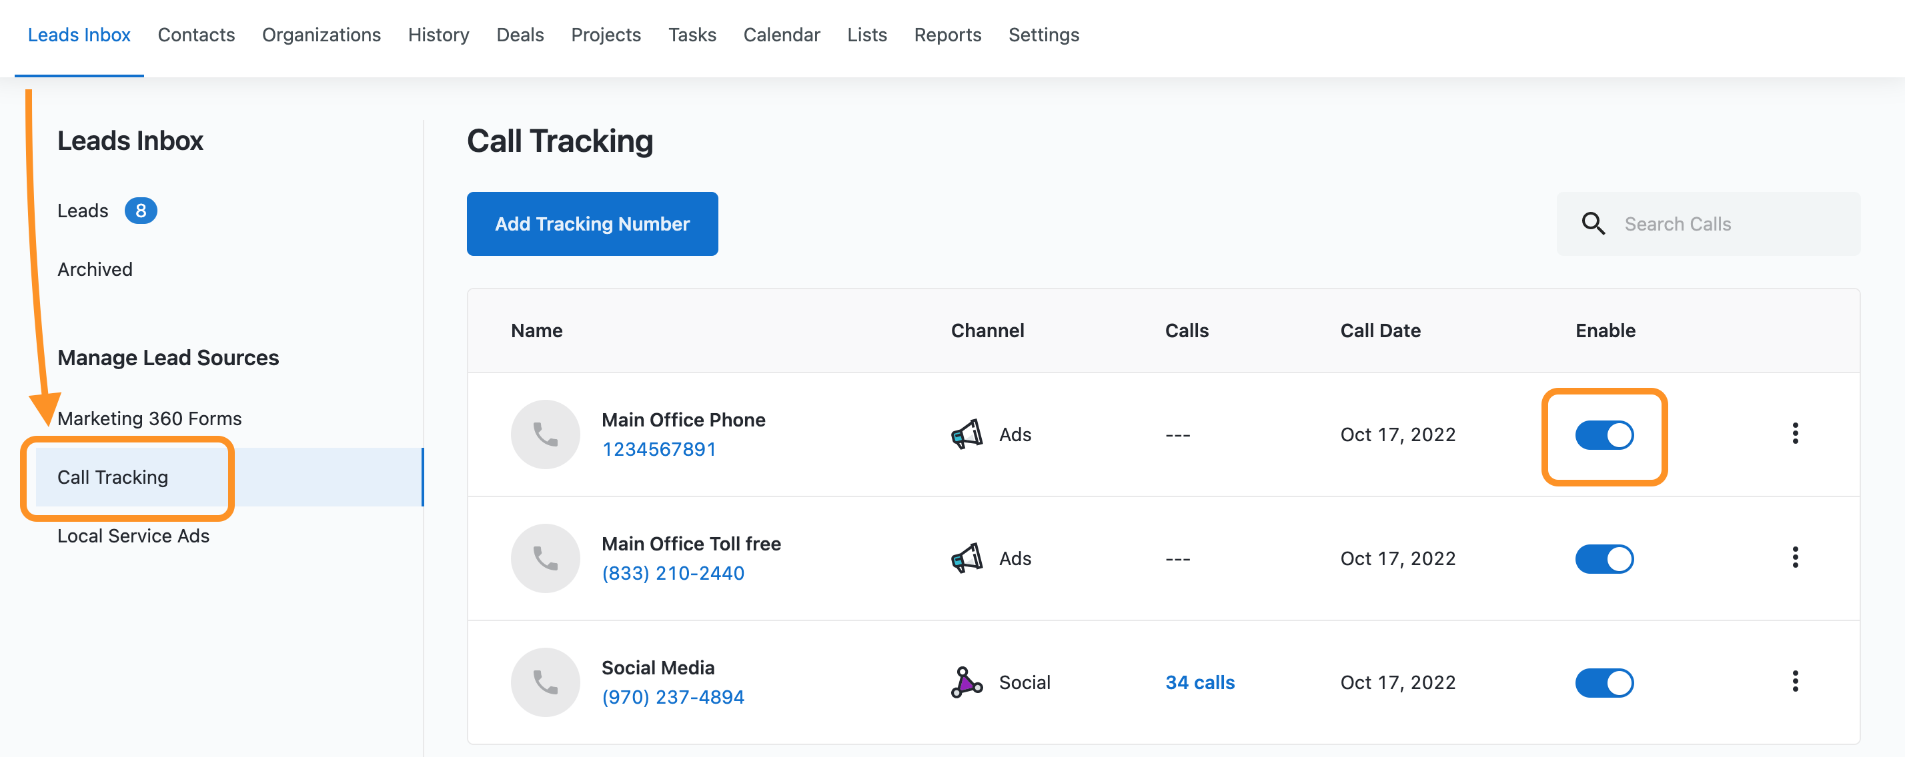Viewport: 1905px width, 757px height.
Task: Click the Social channel share icon
Action: [x=966, y=682]
